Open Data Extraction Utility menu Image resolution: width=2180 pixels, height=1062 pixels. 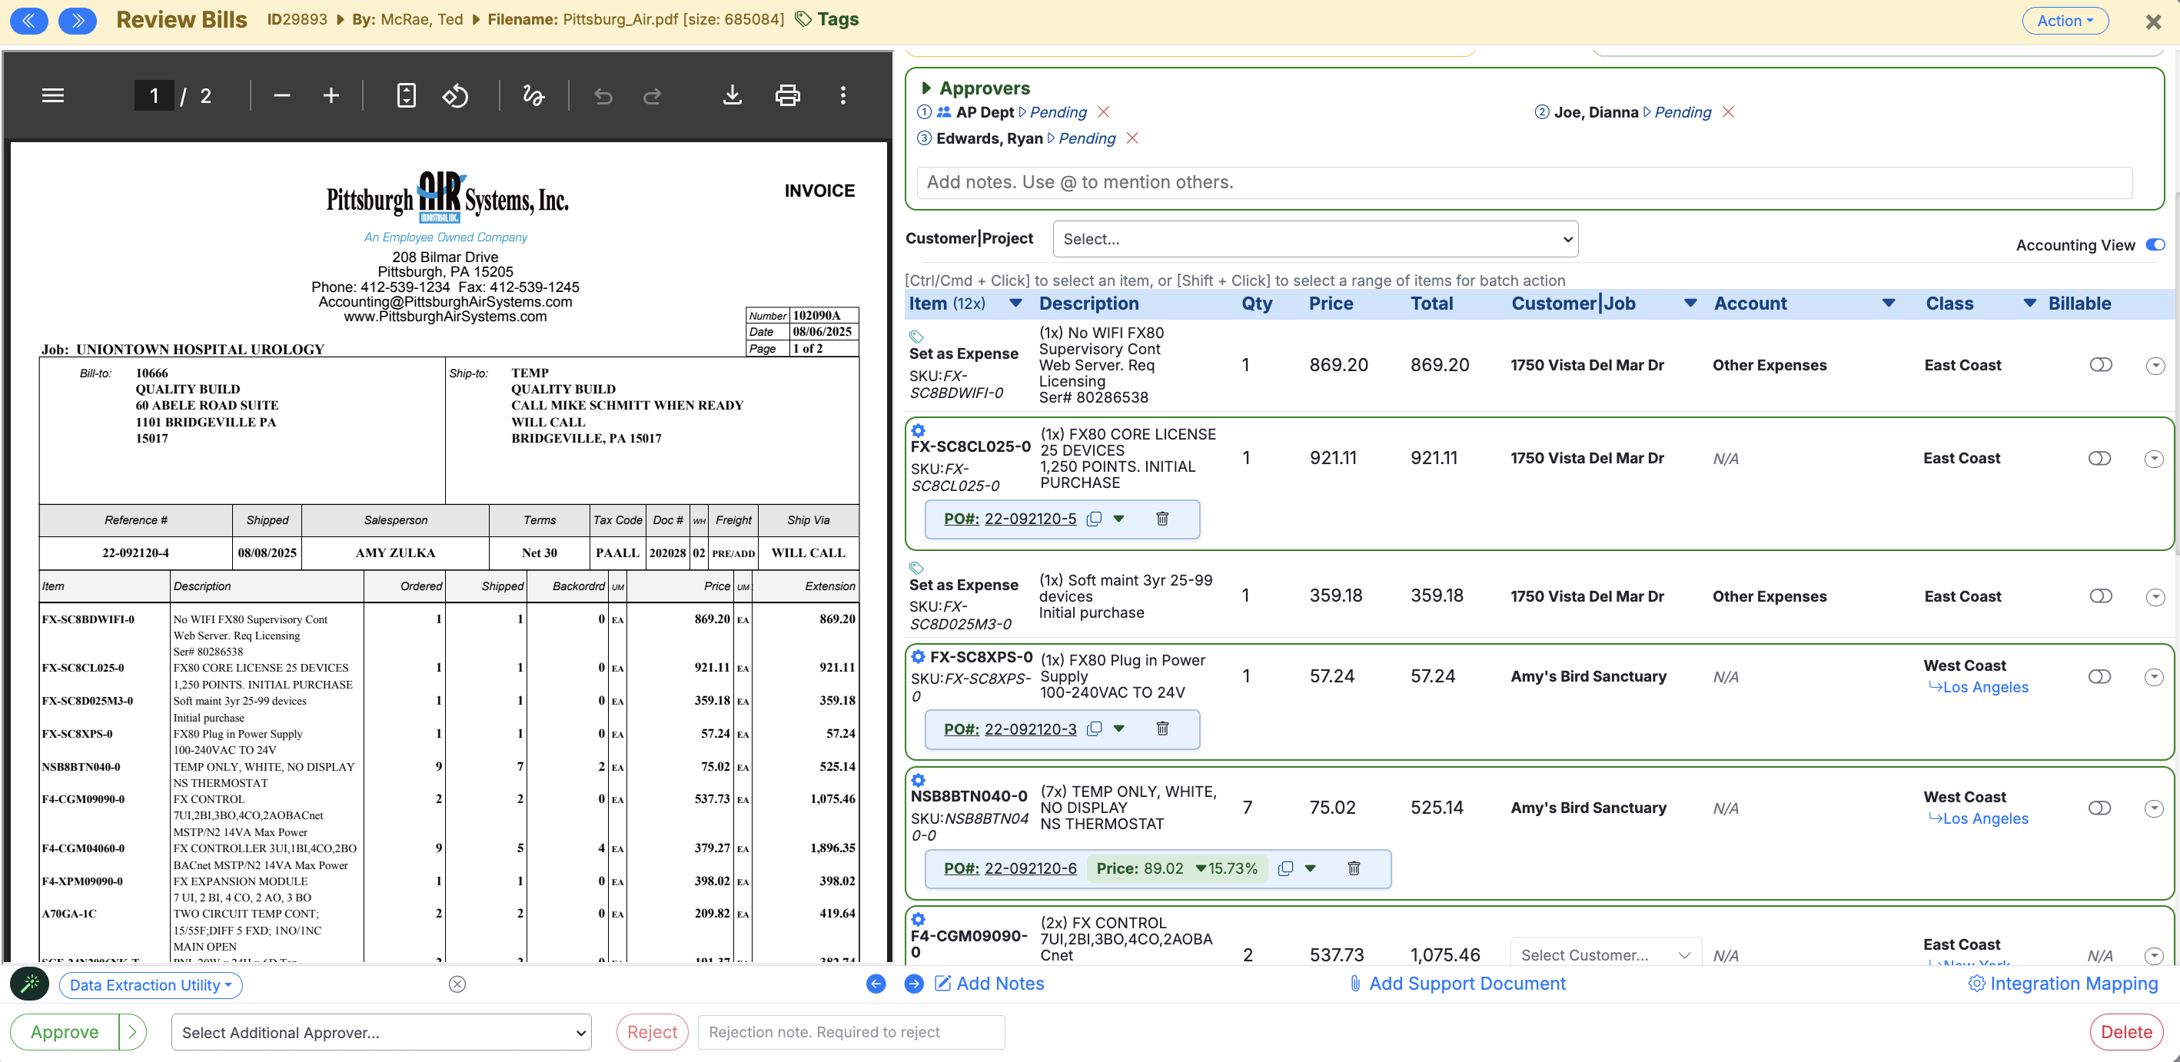(x=151, y=985)
